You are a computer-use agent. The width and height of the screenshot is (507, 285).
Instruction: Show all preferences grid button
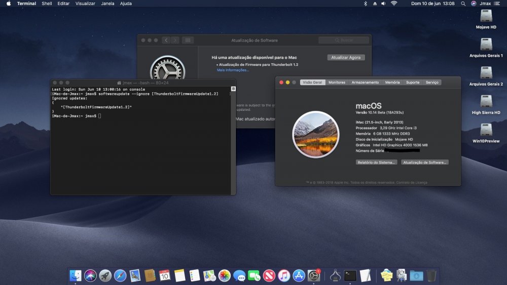pos(188,40)
